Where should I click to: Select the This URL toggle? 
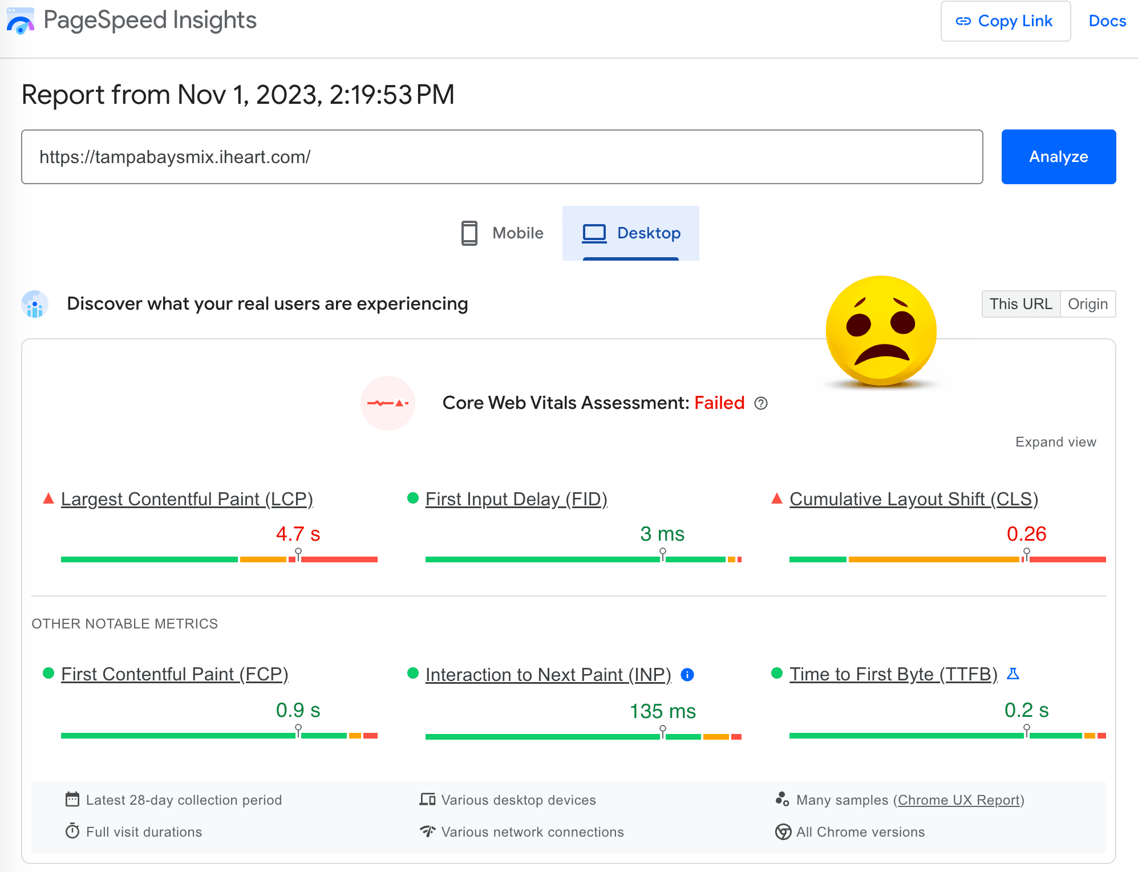(x=1020, y=304)
